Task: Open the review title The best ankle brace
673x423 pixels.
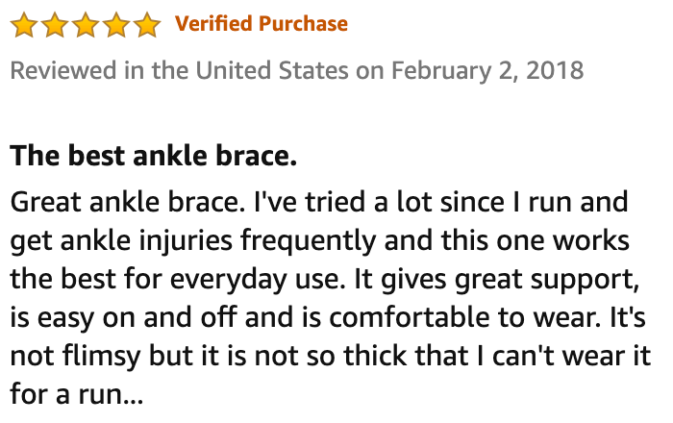Action: click(153, 156)
